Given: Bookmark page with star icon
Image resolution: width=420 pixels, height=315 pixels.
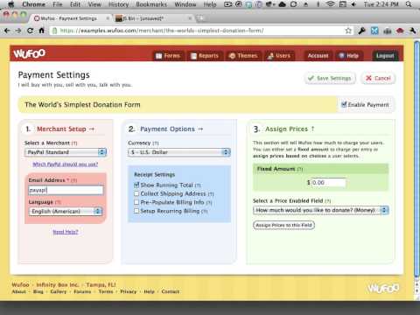Looking at the screenshot, I should (x=348, y=31).
